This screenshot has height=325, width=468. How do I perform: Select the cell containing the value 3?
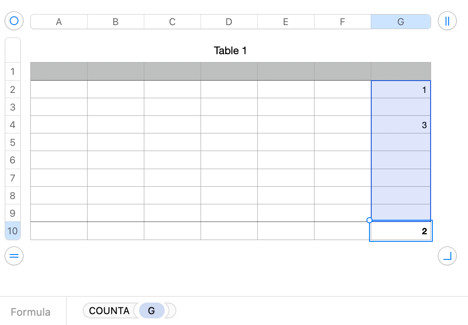point(401,125)
